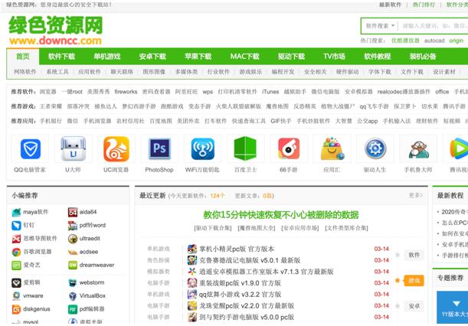Image resolution: width=468 pixels, height=326 pixels.
Task: Click the U大师 icon
Action: pos(73,148)
